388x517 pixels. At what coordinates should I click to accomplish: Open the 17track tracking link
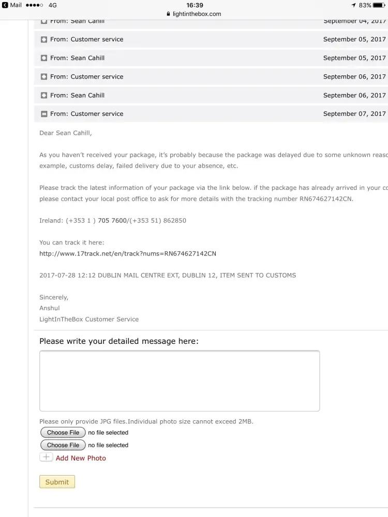(128, 253)
